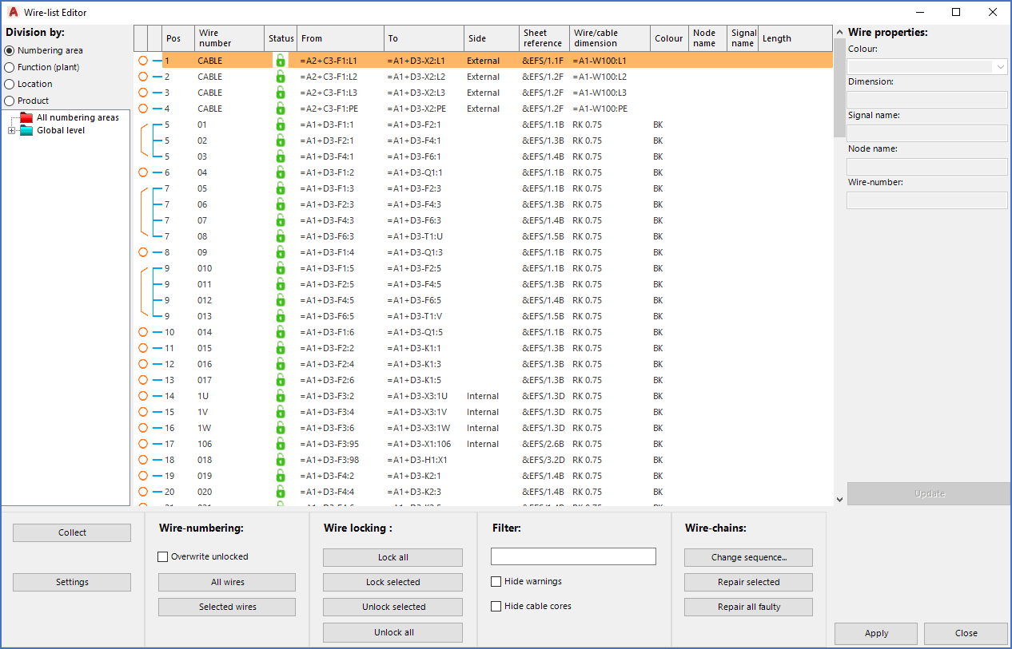Viewport: 1012px width, 649px height.
Task: Click the Collect button
Action: pyautogui.click(x=71, y=532)
